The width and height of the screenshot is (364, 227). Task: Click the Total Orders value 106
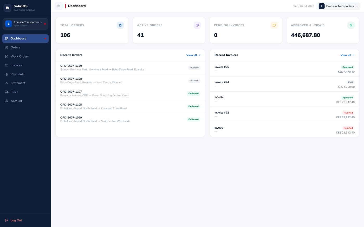[x=65, y=35]
